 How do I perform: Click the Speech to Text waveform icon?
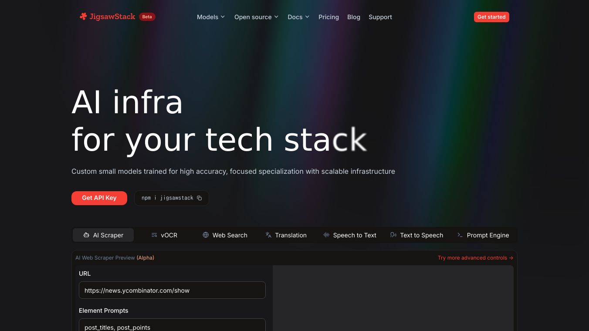coord(326,235)
